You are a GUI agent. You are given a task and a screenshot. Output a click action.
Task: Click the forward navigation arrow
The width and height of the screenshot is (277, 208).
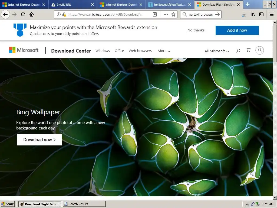[15, 14]
